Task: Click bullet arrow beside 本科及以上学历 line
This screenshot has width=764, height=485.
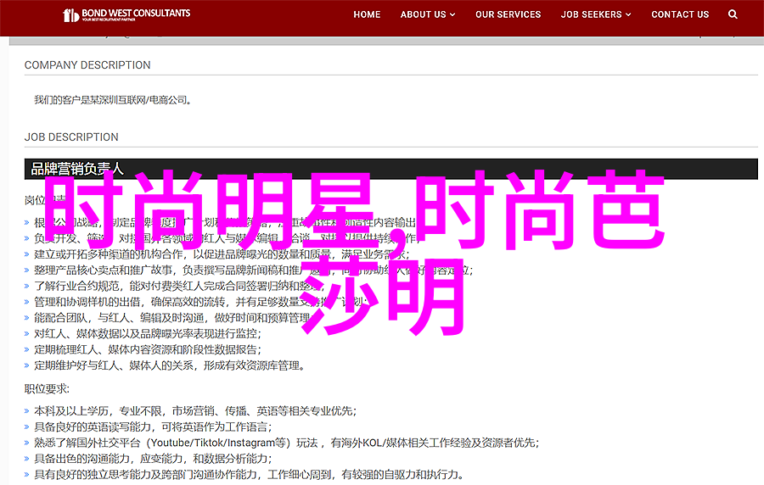Action: (29, 411)
